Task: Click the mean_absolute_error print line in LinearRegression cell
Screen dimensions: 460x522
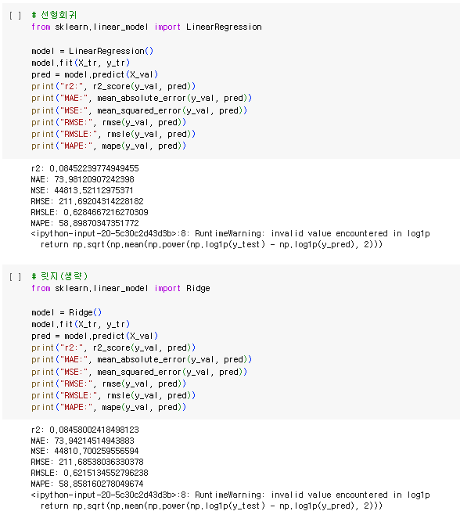Action: [x=142, y=98]
